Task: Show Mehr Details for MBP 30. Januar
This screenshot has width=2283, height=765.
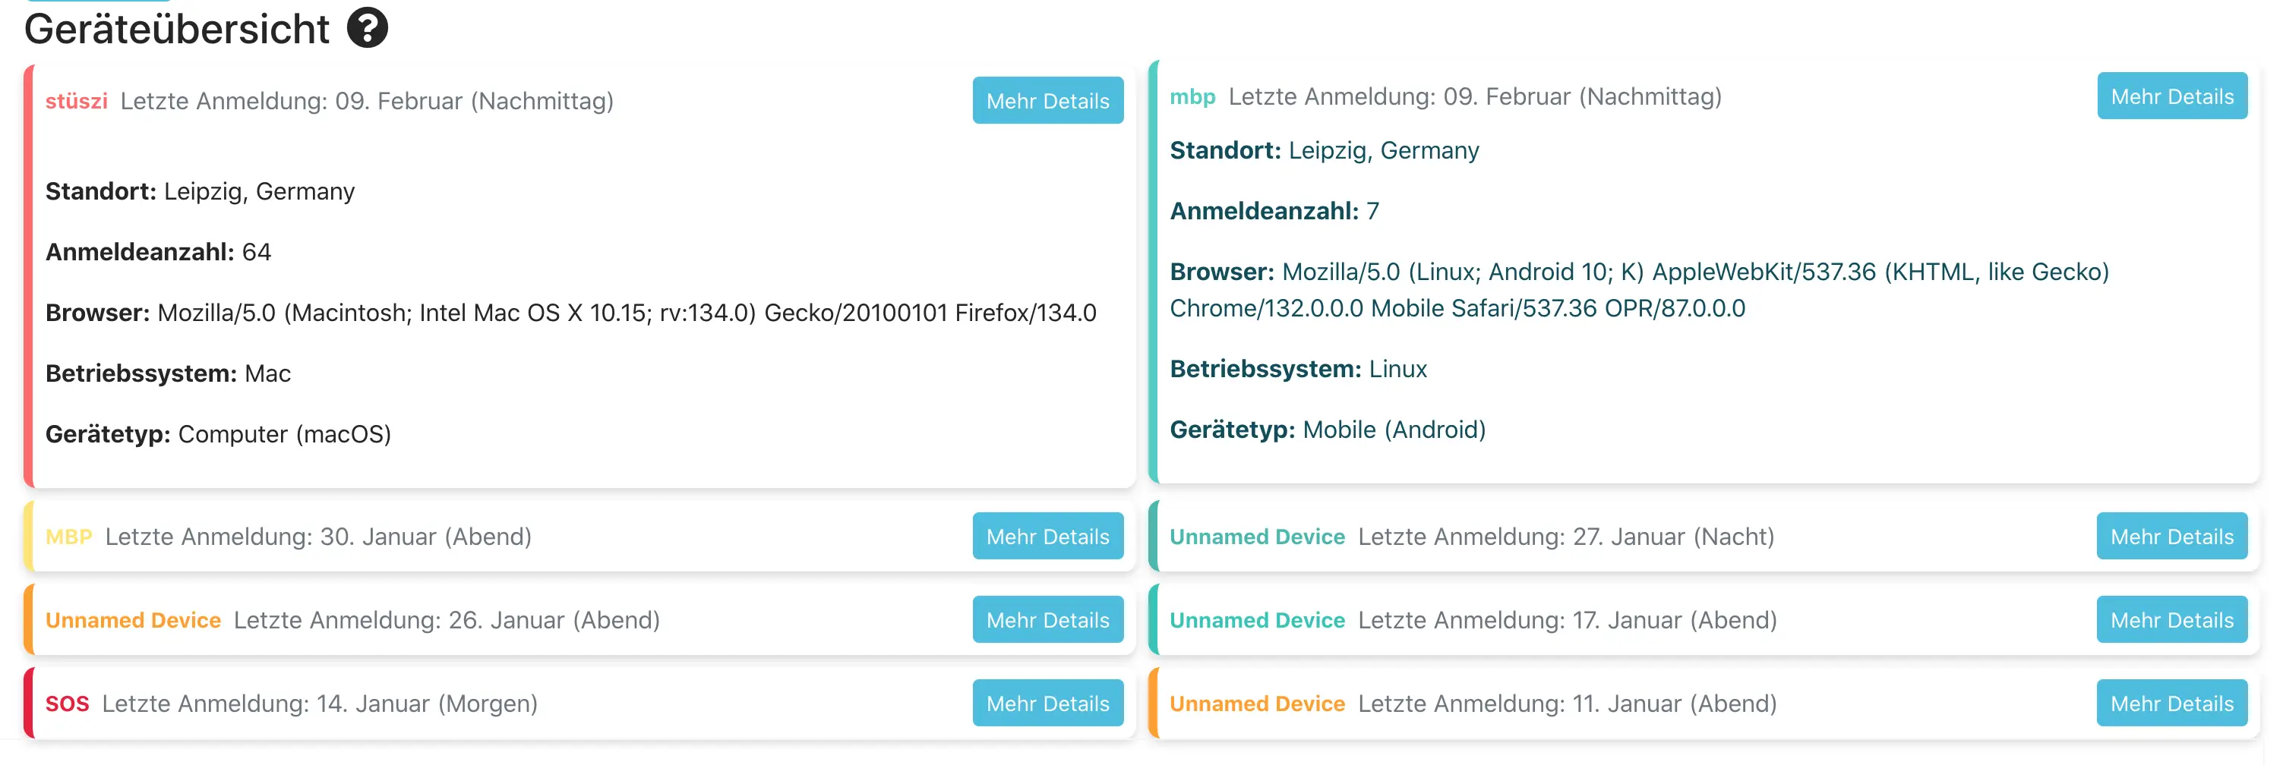Action: 1047,537
